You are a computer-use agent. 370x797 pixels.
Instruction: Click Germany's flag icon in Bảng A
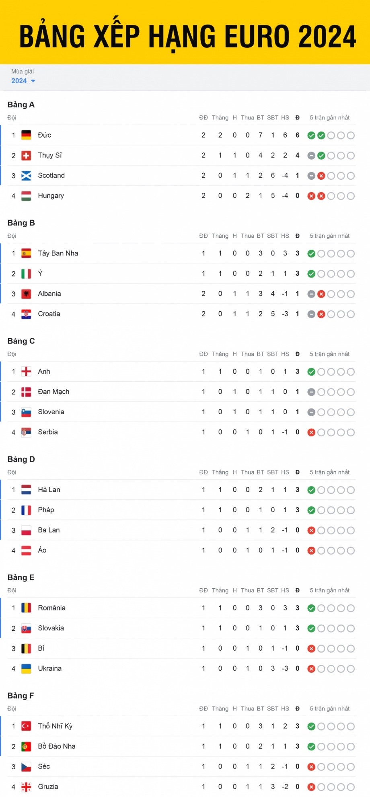(26, 135)
